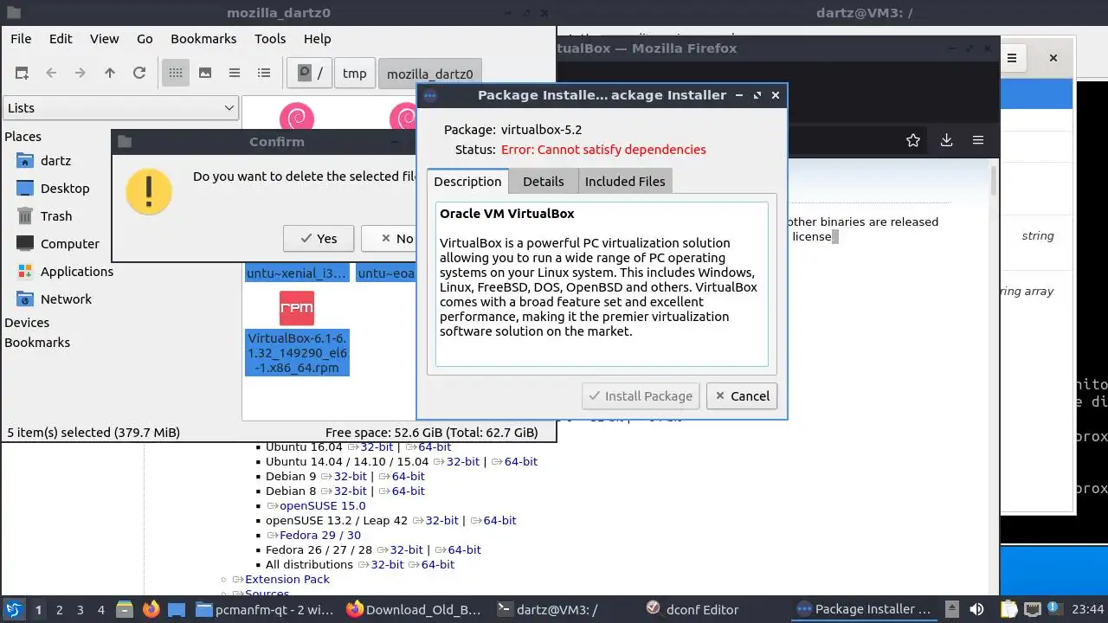Switch to Details tab in Package Installer
The height and width of the screenshot is (623, 1108).
pyautogui.click(x=544, y=182)
